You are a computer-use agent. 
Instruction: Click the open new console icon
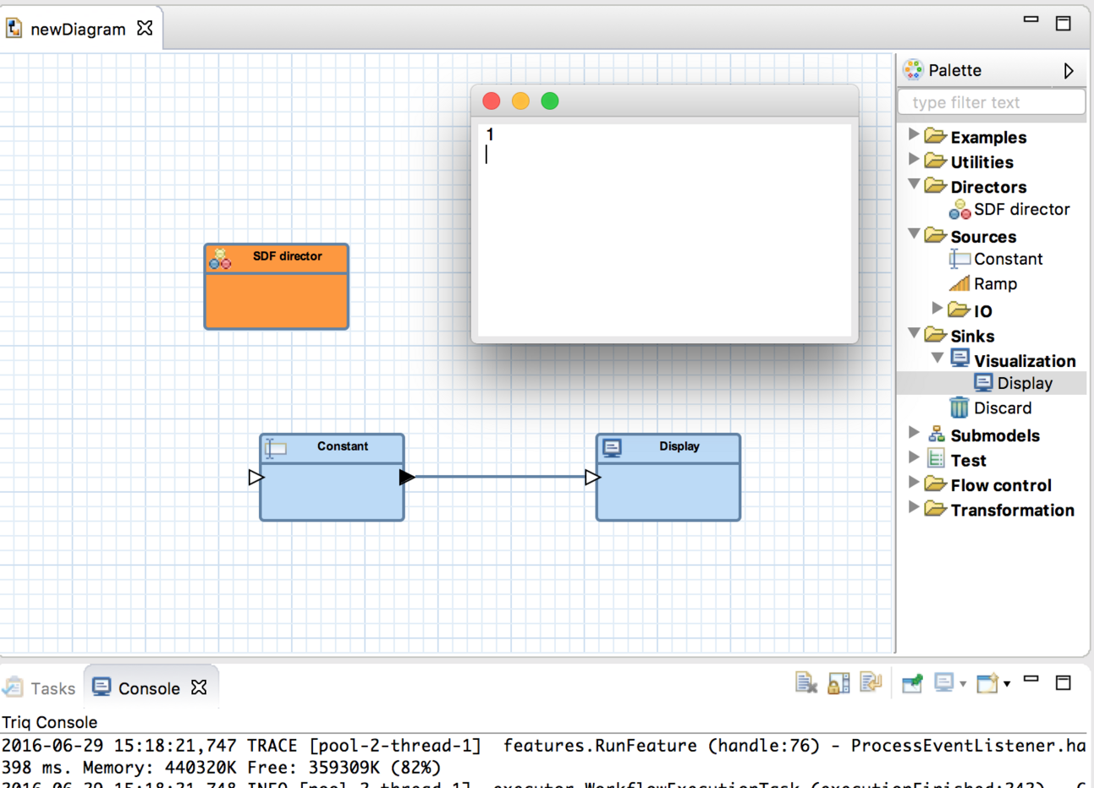[x=987, y=683]
